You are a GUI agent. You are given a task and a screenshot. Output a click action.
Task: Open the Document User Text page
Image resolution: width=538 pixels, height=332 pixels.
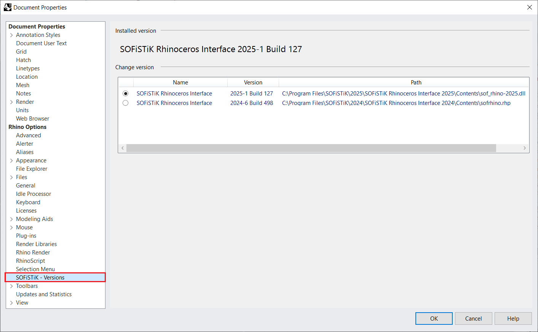pos(42,43)
